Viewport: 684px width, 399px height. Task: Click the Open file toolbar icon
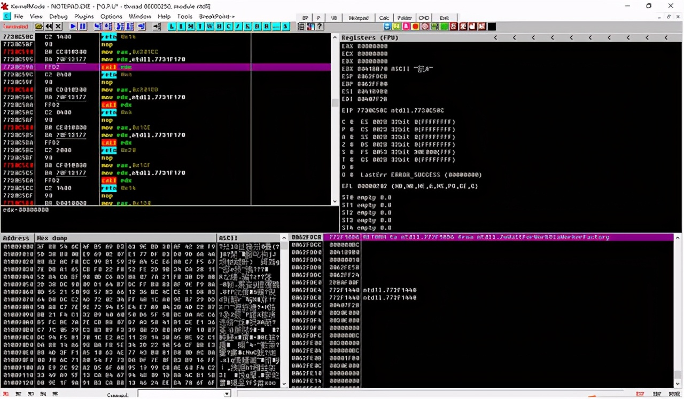click(x=39, y=27)
